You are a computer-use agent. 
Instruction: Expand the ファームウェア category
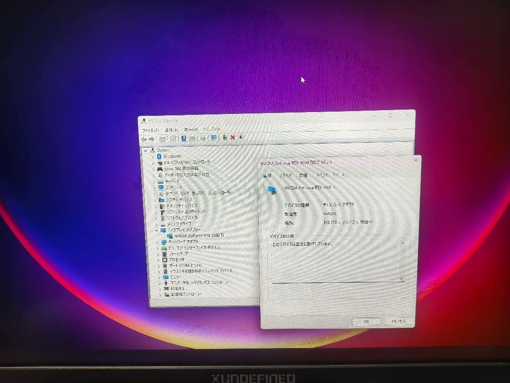click(x=158, y=254)
